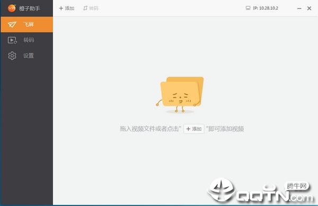Viewport: 318px width, 206px height.
Task: Minimize the 橙子助手 window
Action: point(299,8)
